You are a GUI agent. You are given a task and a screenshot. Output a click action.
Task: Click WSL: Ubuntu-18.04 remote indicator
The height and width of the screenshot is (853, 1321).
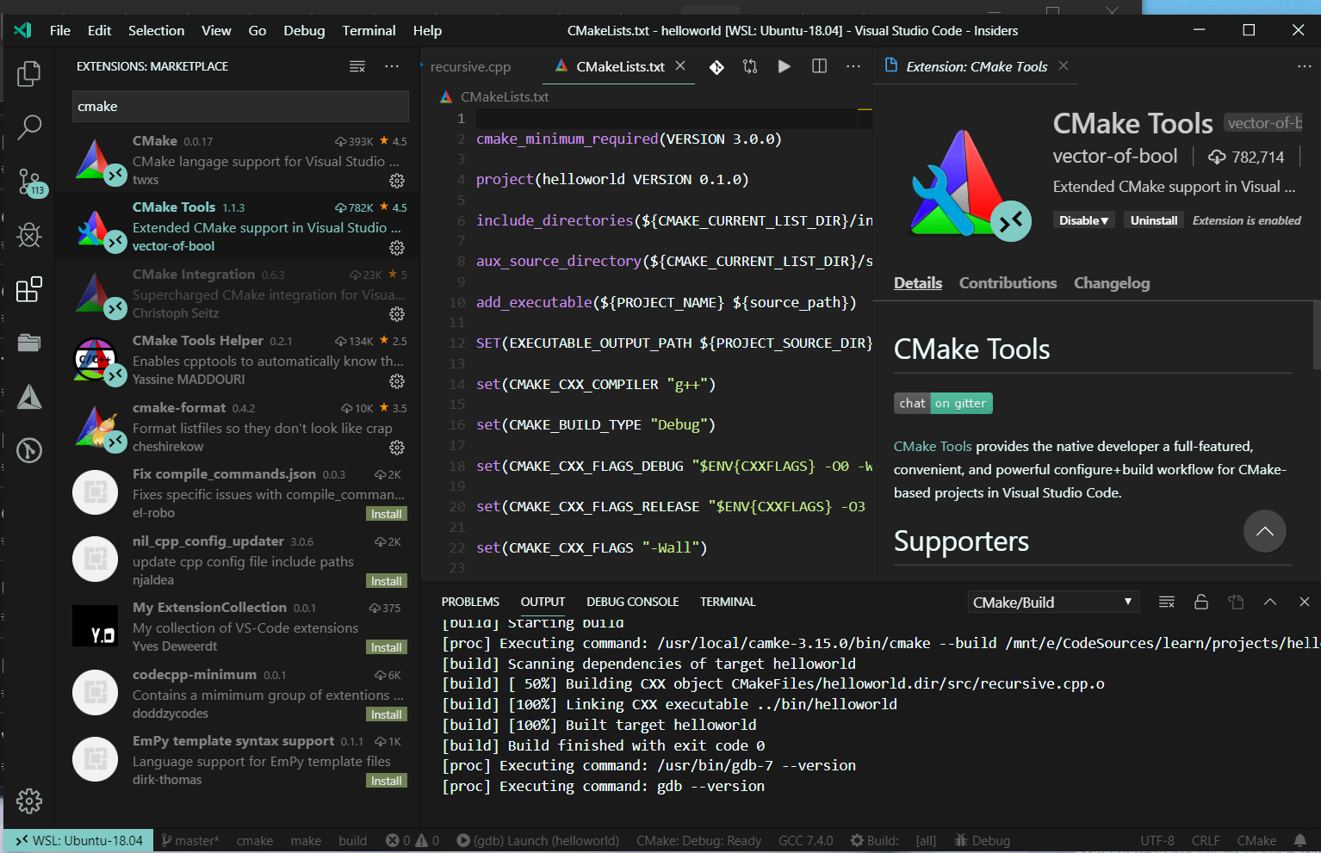coord(78,841)
